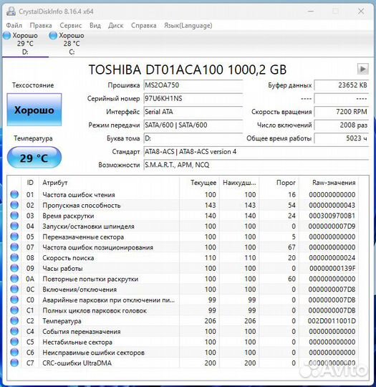
Task: Click the CrystalDiskInfo app icon in title bar
Action: pos(11,11)
